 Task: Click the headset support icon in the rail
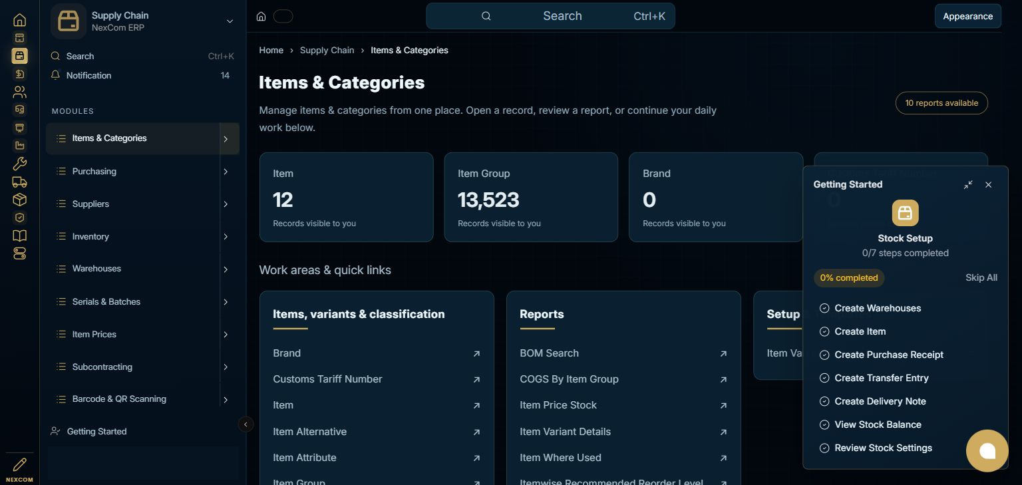pos(19,110)
